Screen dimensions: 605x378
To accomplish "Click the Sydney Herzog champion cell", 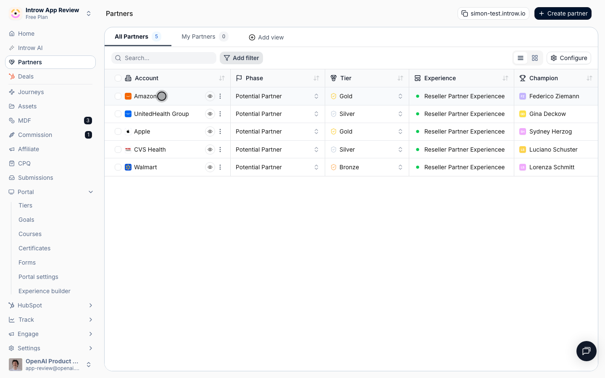I will [556, 131].
